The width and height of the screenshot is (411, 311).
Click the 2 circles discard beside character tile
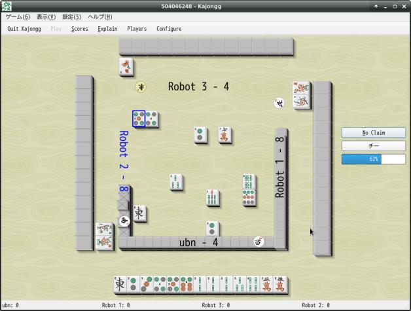[200, 135]
